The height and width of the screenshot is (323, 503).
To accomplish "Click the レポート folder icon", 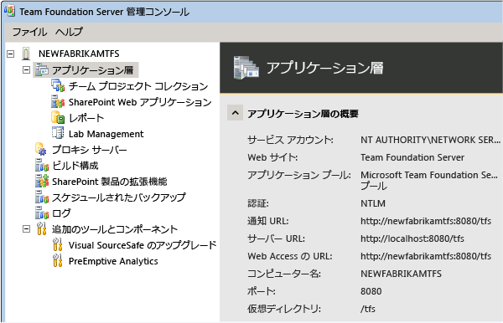I will (x=58, y=117).
